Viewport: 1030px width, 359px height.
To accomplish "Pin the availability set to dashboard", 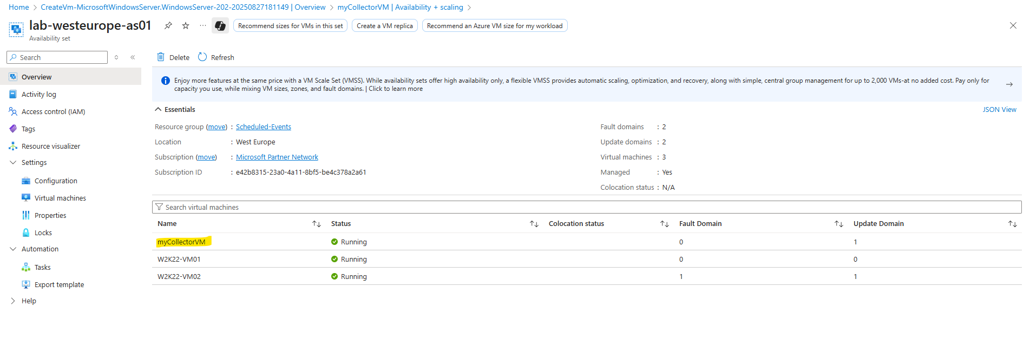I will (168, 25).
